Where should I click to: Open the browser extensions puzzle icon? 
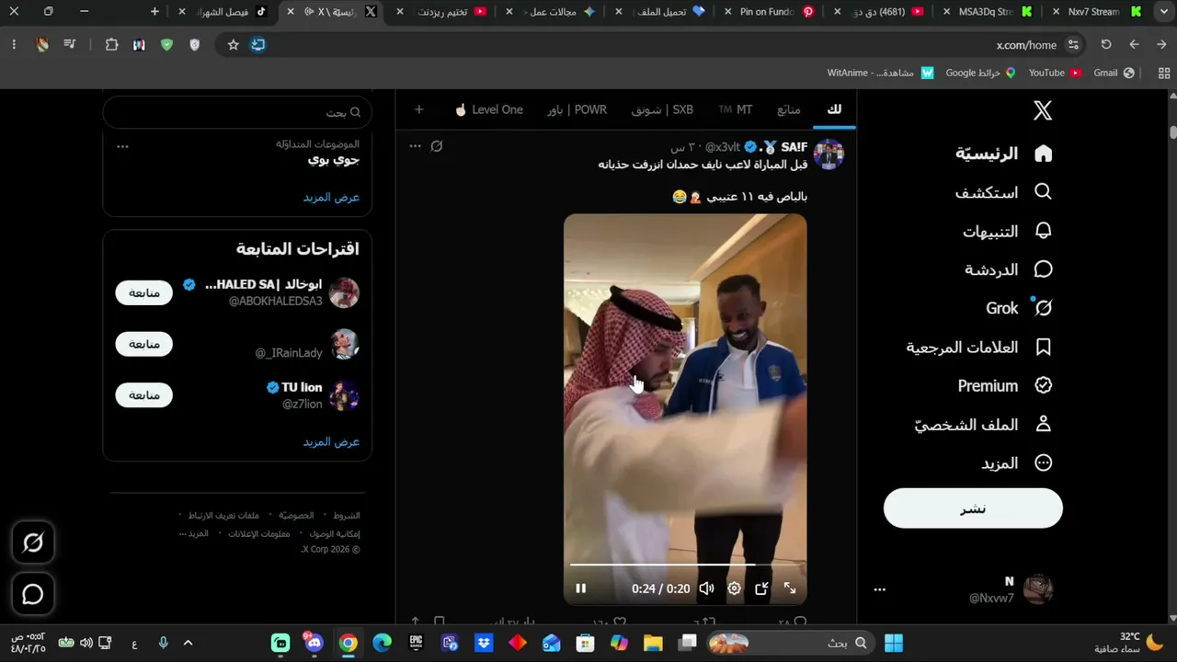coord(112,44)
